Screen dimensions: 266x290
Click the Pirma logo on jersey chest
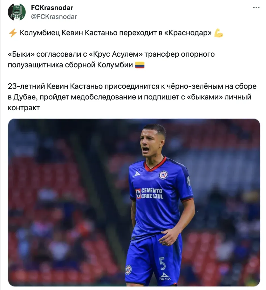(x=137, y=174)
